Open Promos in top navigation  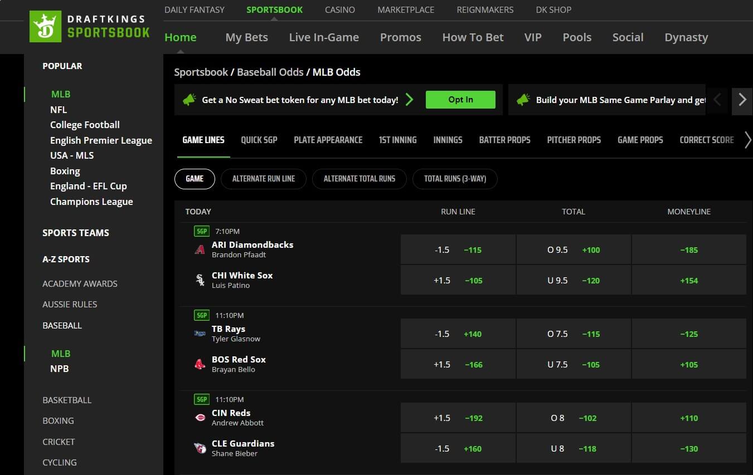(401, 37)
